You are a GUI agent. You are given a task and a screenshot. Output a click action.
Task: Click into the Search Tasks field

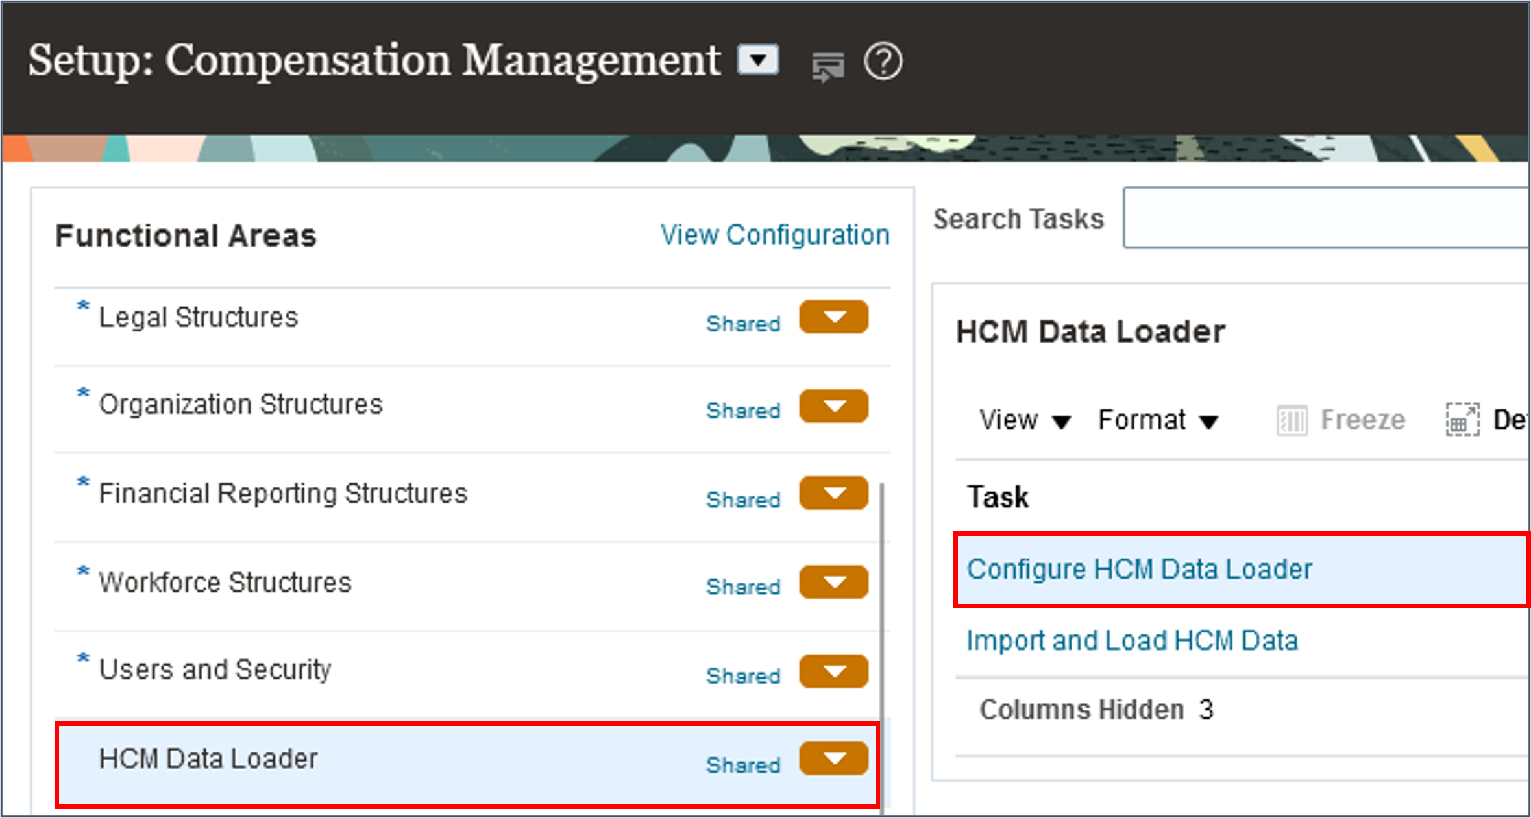click(x=1326, y=218)
